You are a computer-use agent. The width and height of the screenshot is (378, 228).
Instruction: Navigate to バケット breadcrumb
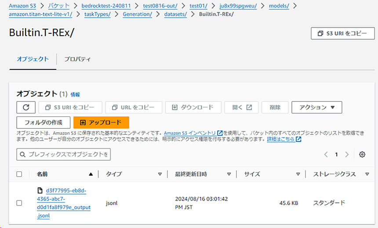tap(58, 6)
